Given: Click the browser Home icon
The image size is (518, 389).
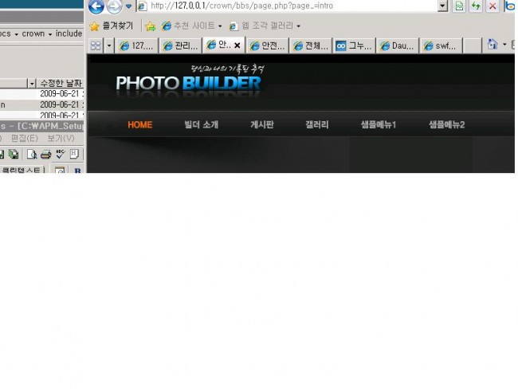Looking at the screenshot, I should click(492, 44).
